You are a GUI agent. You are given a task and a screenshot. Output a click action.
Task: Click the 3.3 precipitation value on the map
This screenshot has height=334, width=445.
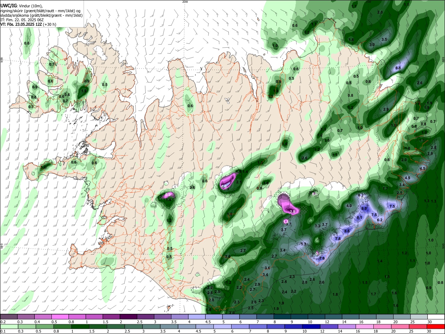[x=317, y=226]
